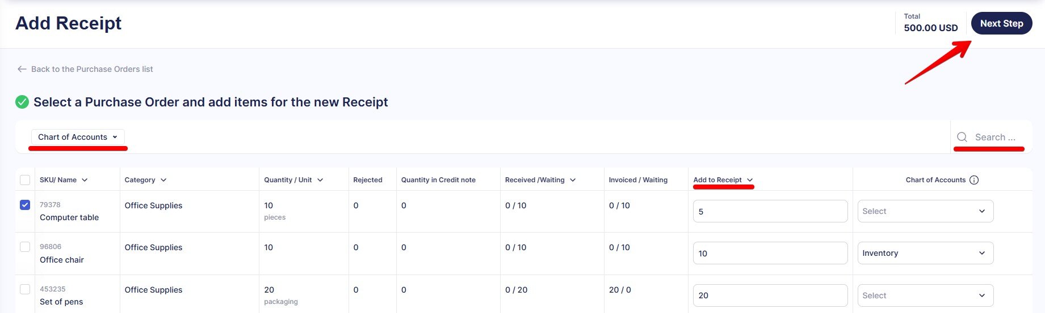The height and width of the screenshot is (313, 1045).
Task: Check the Office chair row checkbox
Action: coord(25,247)
